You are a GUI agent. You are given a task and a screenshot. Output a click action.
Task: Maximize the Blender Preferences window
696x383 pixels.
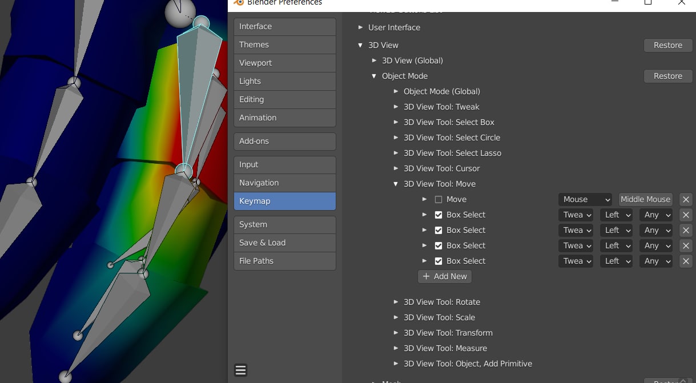tap(648, 3)
